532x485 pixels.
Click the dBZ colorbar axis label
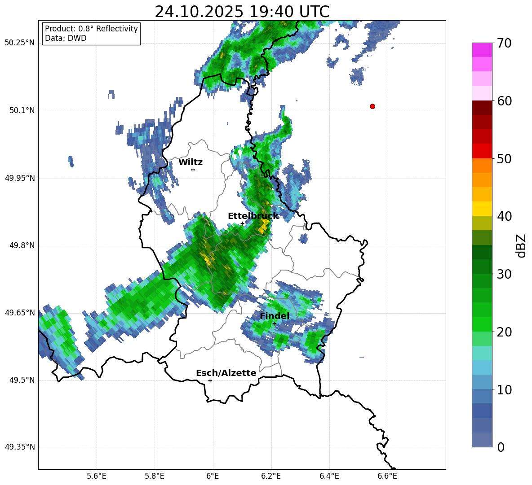(x=522, y=245)
